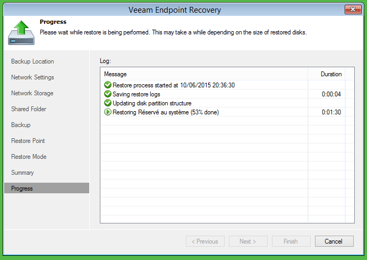Click the 'Please wait while restore is being performed' text
The image size is (367, 260).
tap(95, 32)
